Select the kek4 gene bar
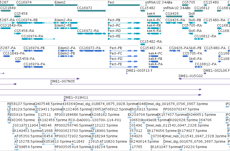Screen dimensions: 230x151 pos(154,16)
